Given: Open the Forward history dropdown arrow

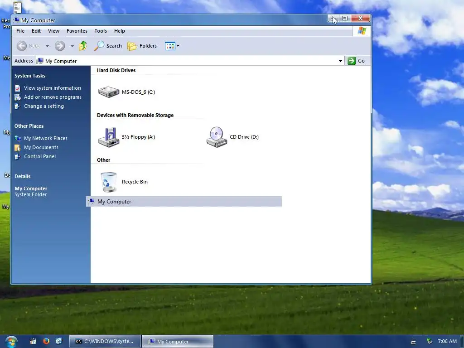Looking at the screenshot, I should [x=72, y=46].
